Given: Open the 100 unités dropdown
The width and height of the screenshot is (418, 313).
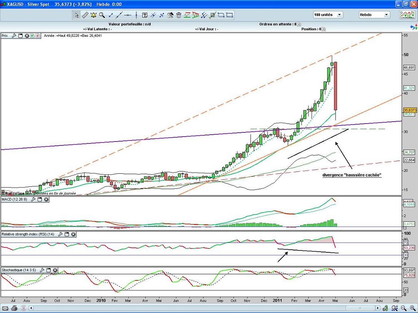Looking at the screenshot, I should click(339, 15).
